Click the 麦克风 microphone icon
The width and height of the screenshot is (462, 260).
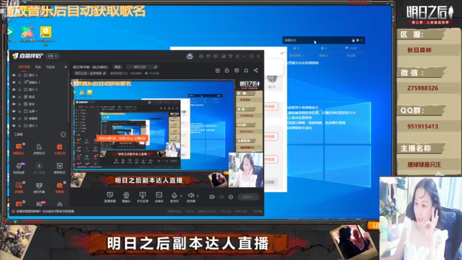tap(174, 195)
